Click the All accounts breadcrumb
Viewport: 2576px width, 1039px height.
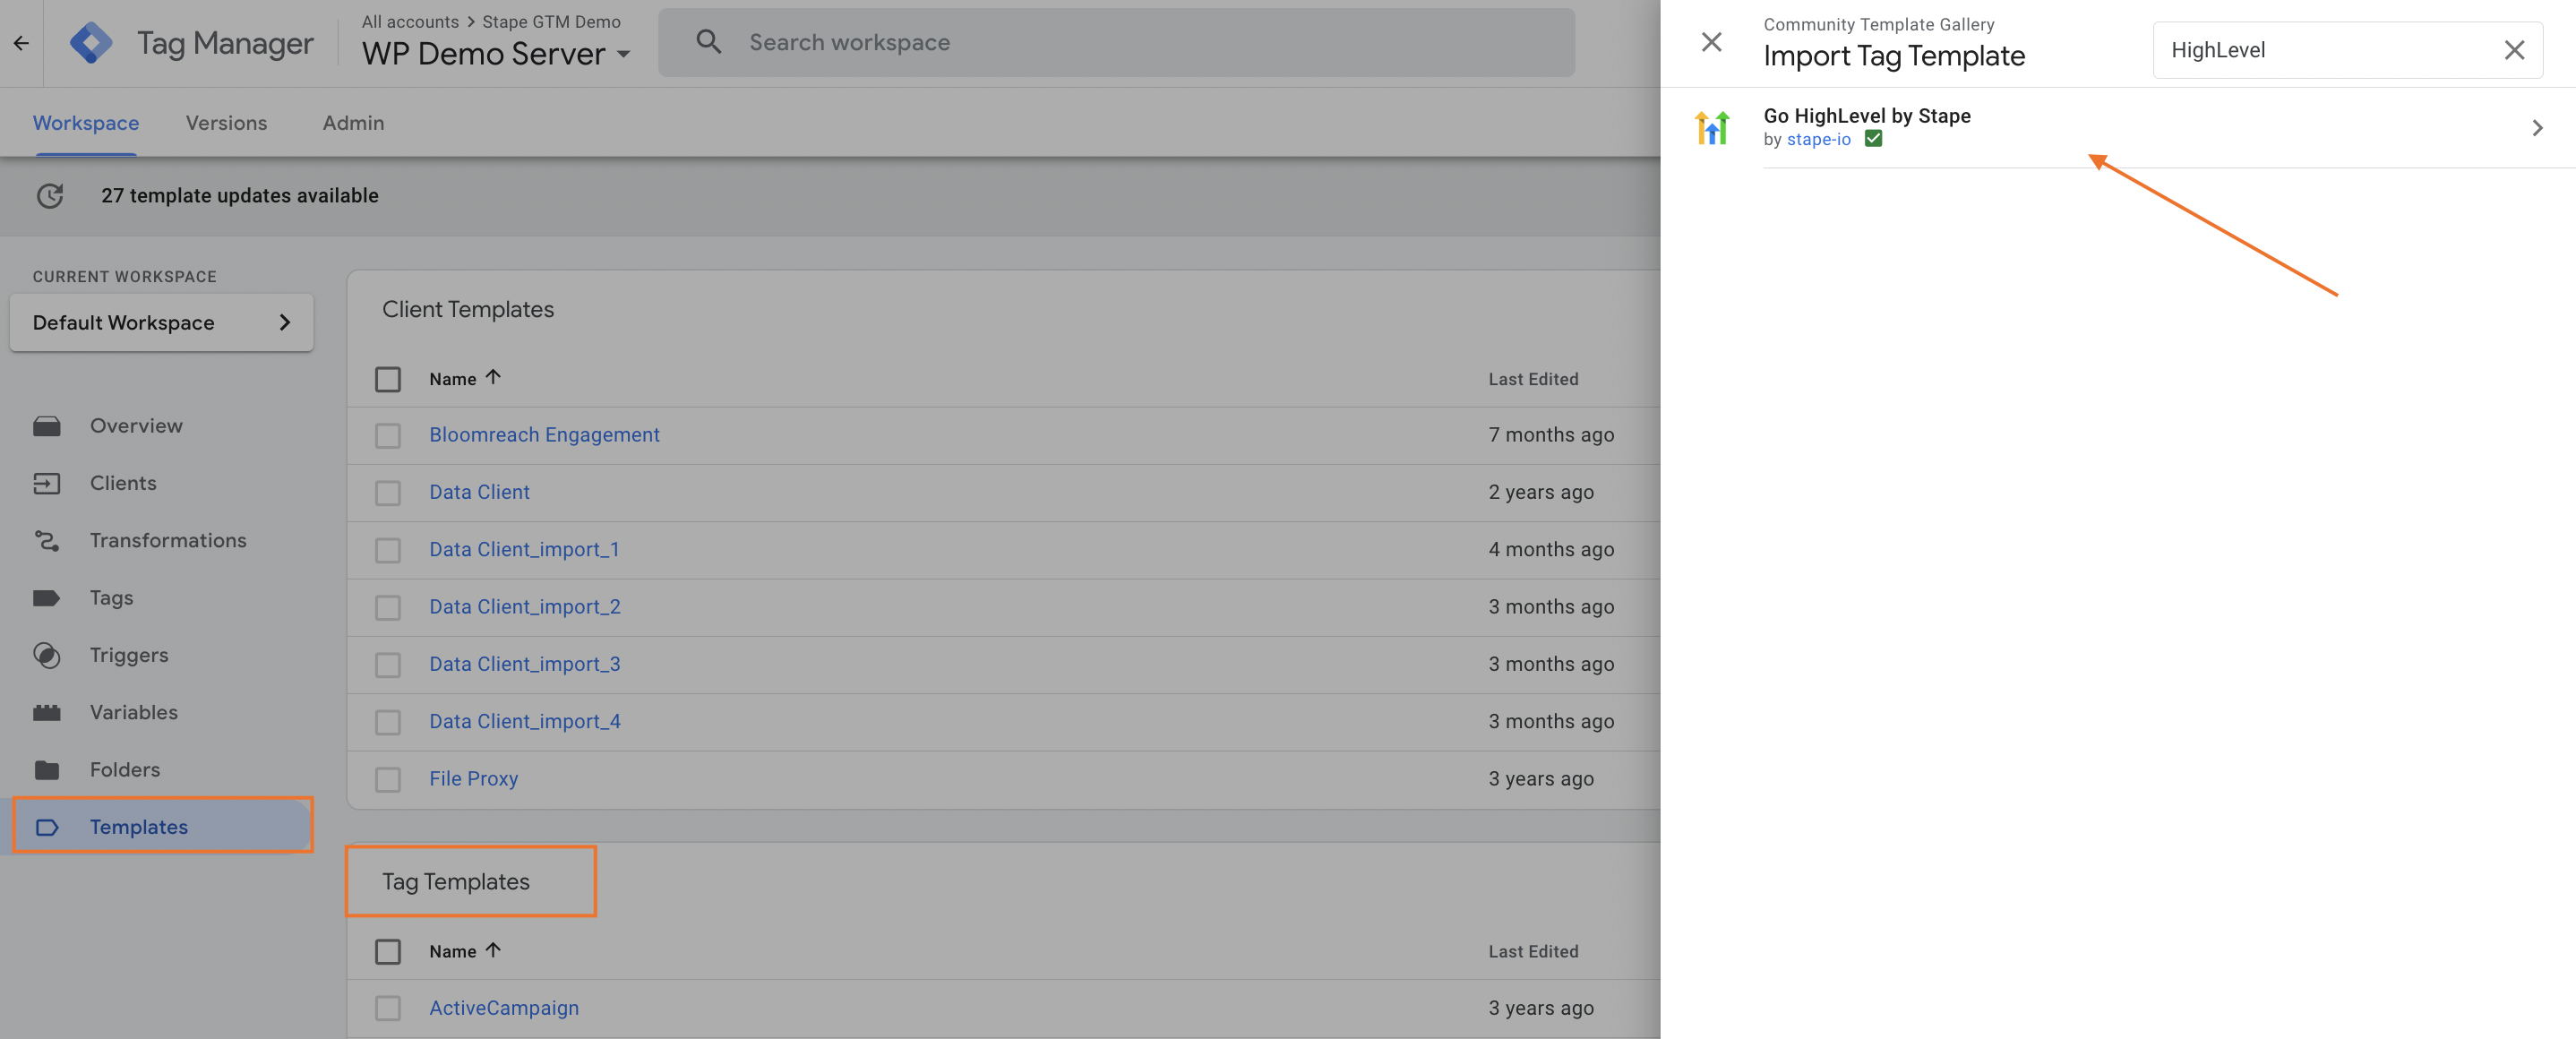410,21
